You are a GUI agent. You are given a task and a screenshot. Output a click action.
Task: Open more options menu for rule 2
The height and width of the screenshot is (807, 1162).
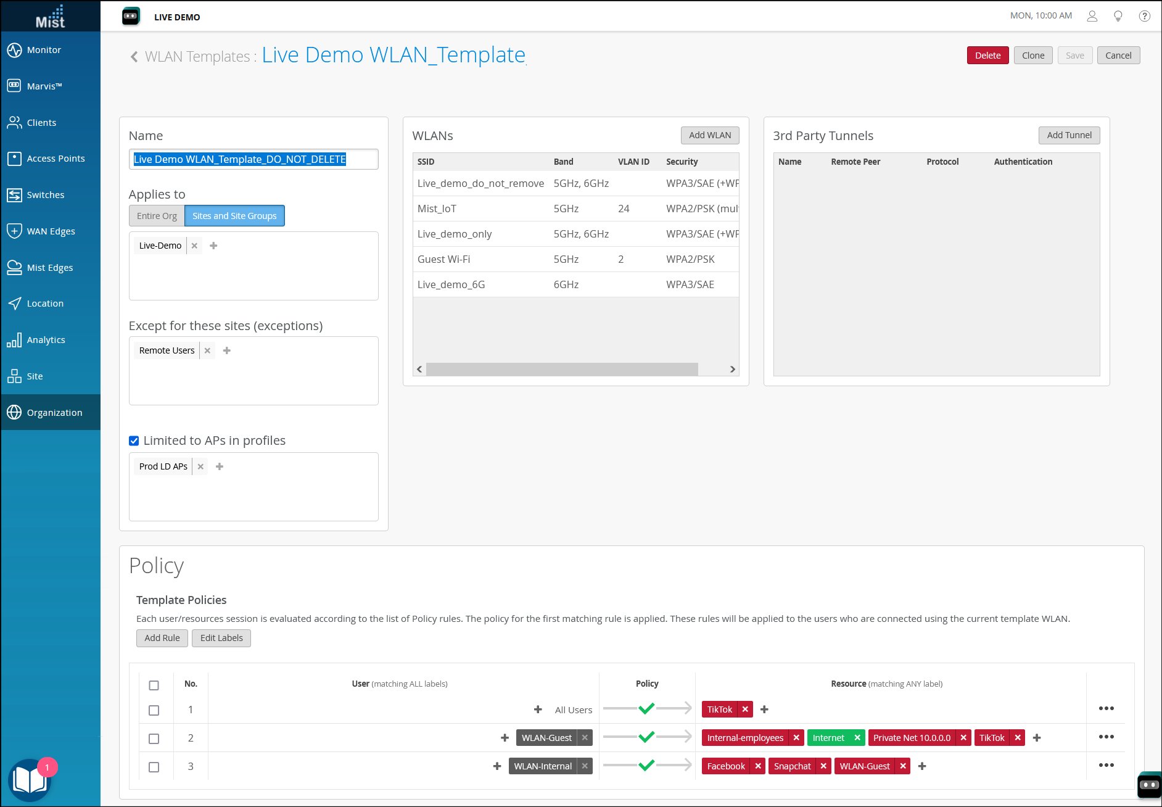tap(1106, 737)
